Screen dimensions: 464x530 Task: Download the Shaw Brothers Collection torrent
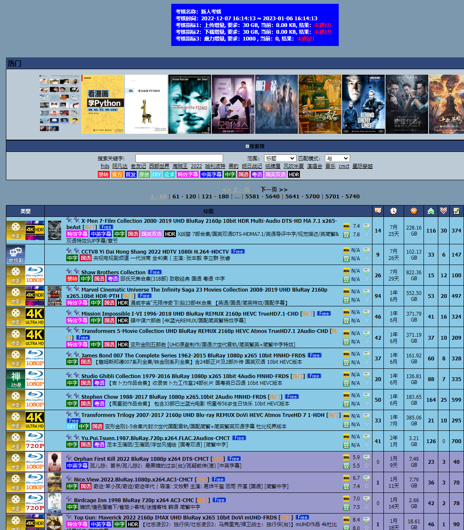367,271
